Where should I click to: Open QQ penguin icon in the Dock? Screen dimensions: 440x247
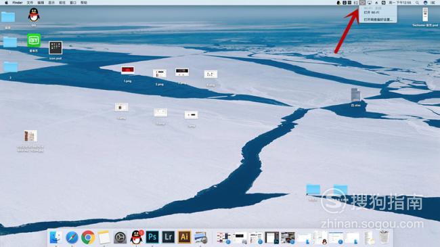[136, 237]
